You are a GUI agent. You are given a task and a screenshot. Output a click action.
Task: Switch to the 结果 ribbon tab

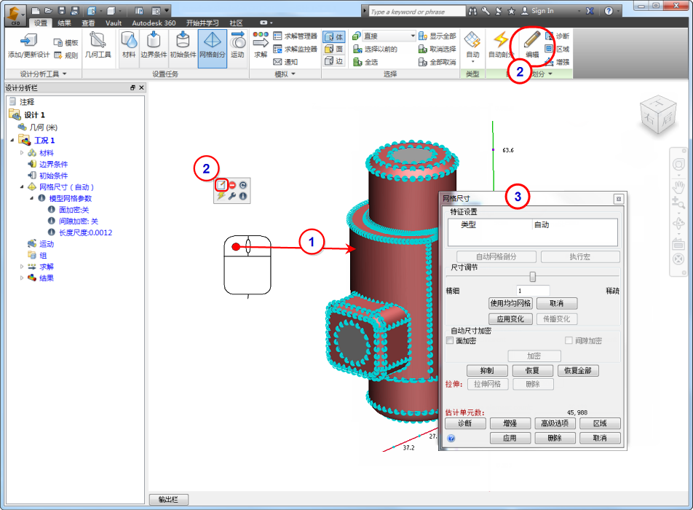tap(65, 23)
